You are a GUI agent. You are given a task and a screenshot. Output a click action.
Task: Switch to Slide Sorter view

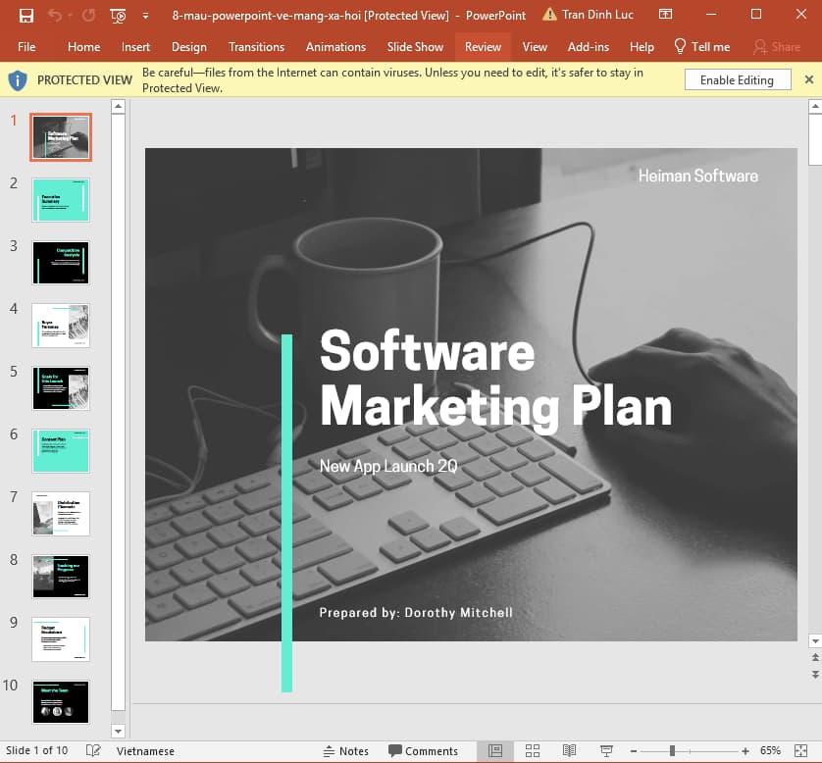[532, 750]
